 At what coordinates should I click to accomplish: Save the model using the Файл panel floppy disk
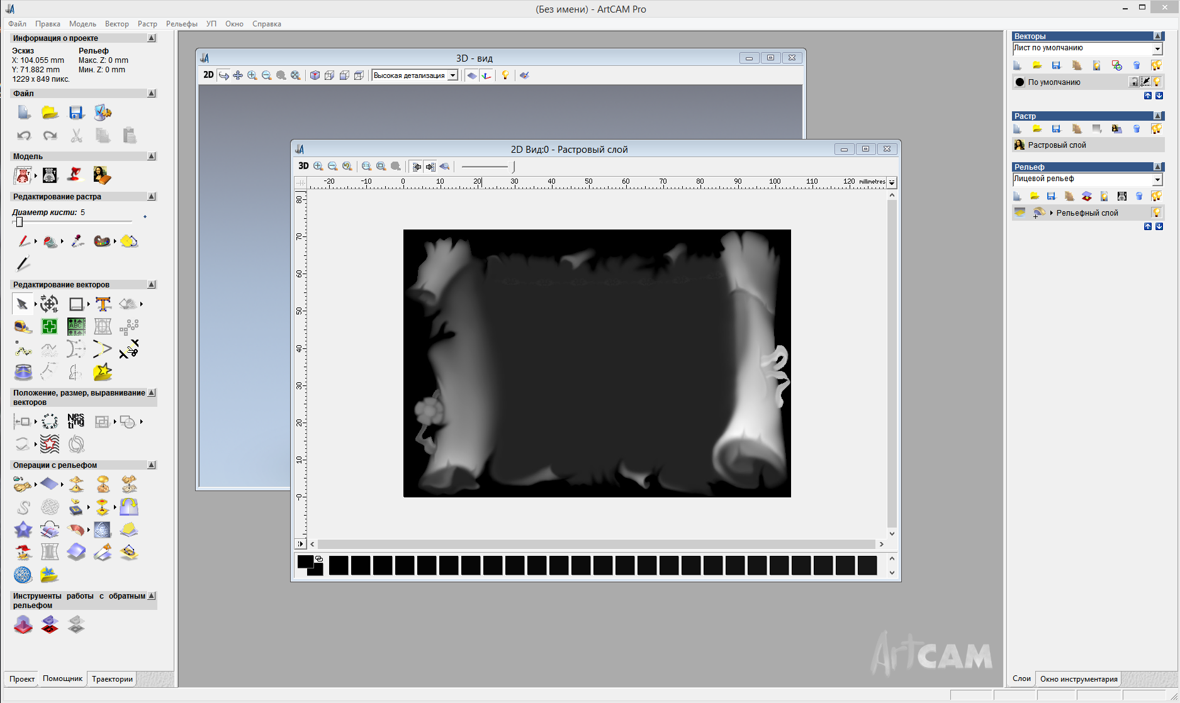76,113
